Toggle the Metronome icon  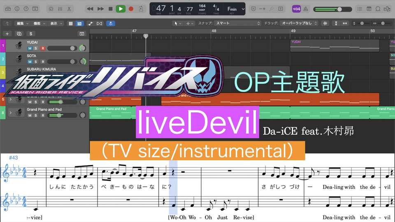pos(306,9)
